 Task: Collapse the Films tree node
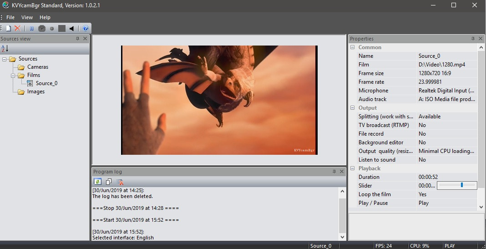pos(13,76)
